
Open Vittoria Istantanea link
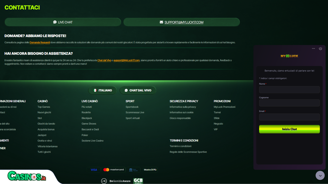[x=47, y=146]
